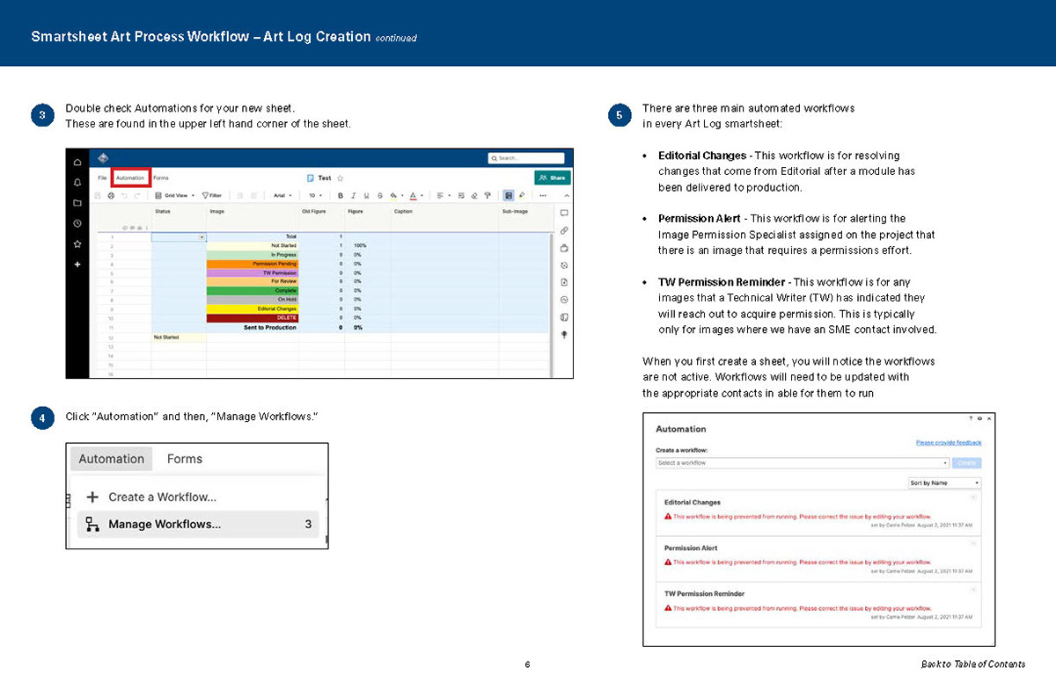
Task: Open Grid View dropdown
Action: (175, 195)
